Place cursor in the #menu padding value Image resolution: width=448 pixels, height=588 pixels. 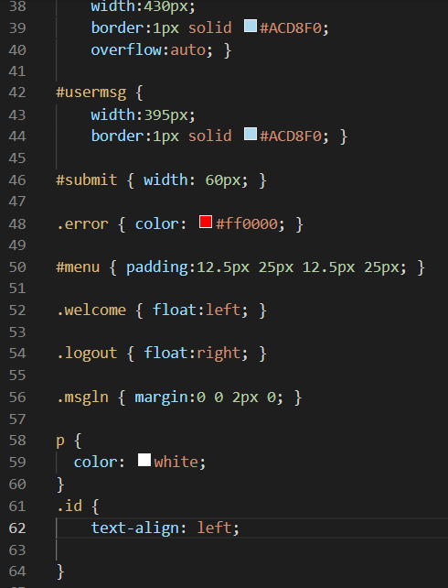click(x=302, y=267)
